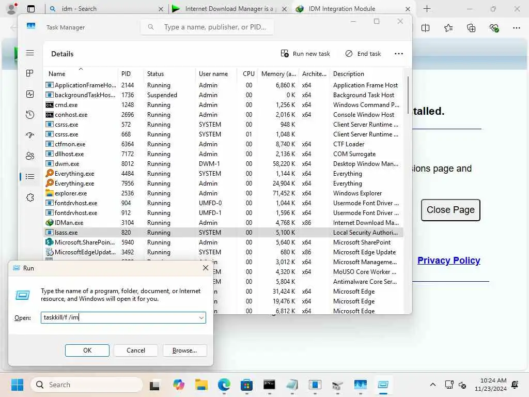This screenshot has height=397, width=529.
Task: Open Task Manager hamburger navigation menu
Action: [x=29, y=53]
